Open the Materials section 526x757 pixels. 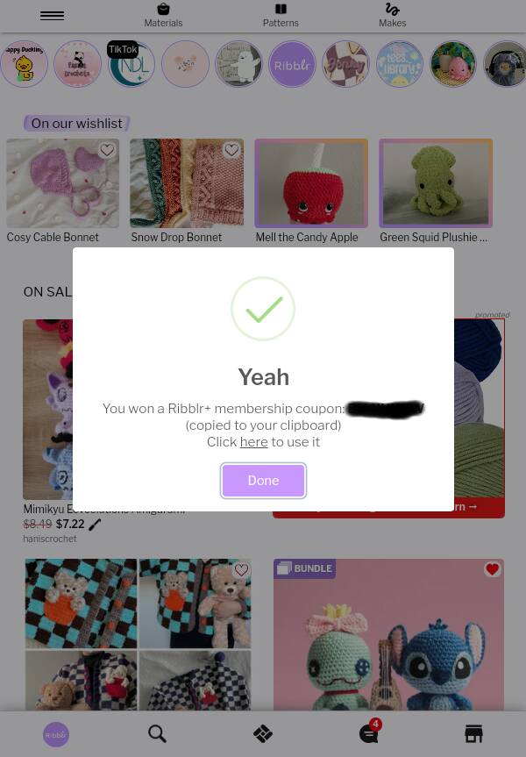click(x=163, y=16)
